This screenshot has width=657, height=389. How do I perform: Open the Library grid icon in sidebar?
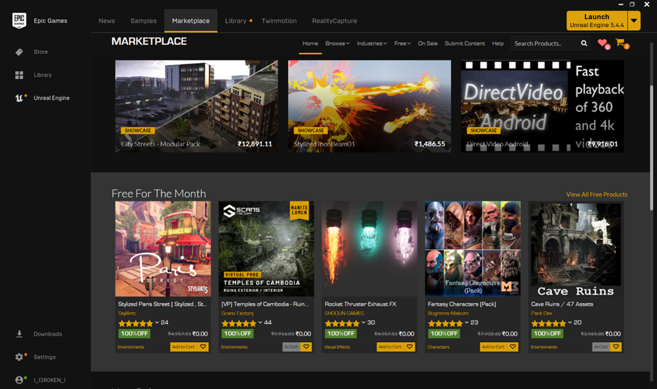point(20,75)
